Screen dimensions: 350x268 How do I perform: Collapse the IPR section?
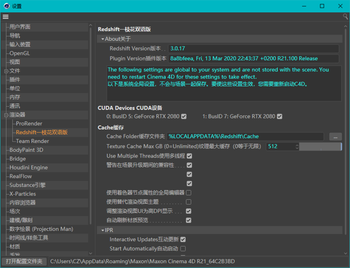103,230
